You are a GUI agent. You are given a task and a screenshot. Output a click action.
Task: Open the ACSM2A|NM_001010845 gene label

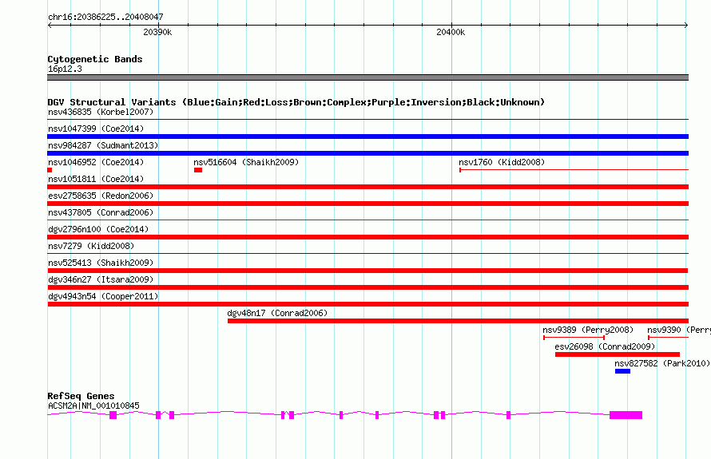(93, 406)
